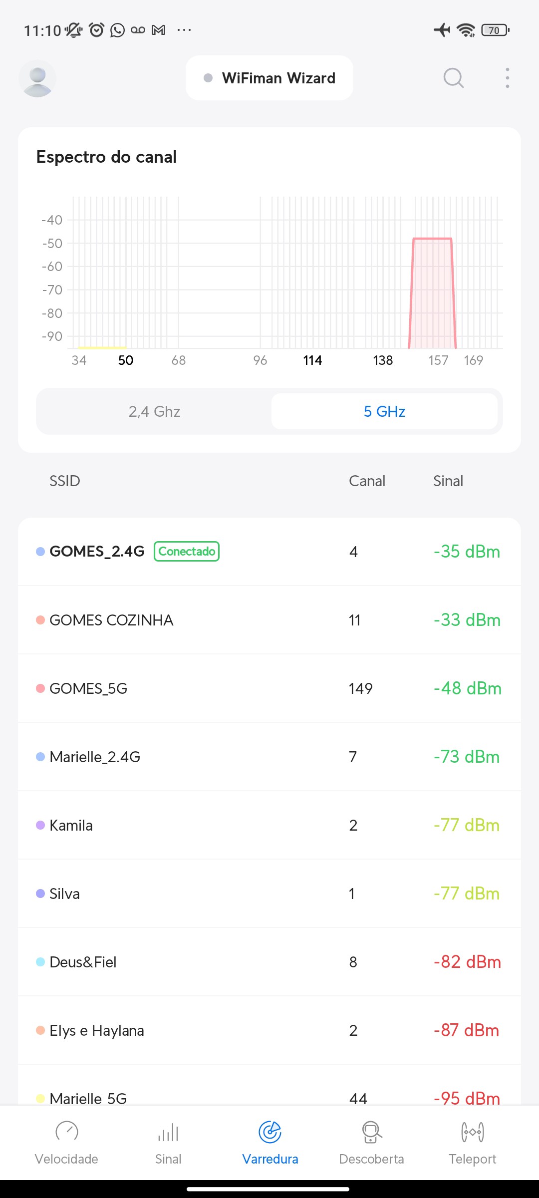Select the GOMES COZINHA network row
539x1198 pixels.
tap(269, 620)
